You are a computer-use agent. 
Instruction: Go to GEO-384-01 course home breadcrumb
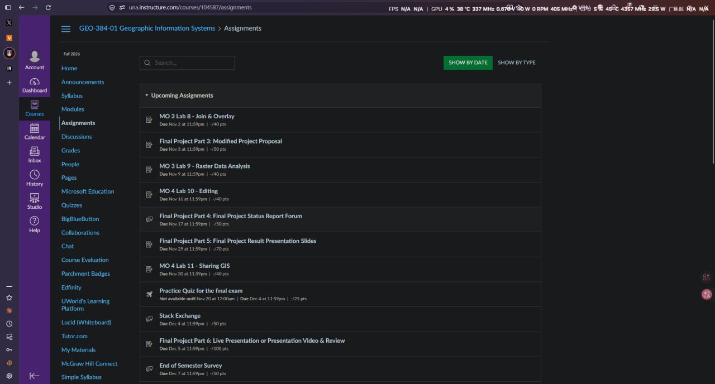147,28
